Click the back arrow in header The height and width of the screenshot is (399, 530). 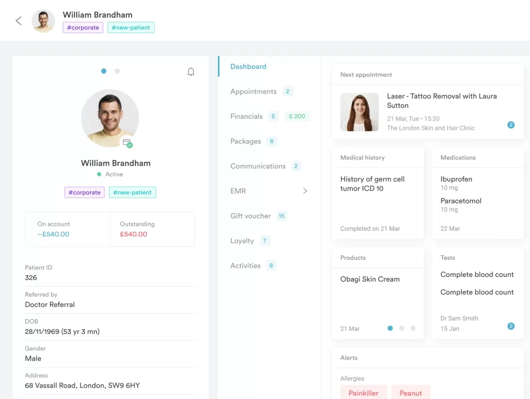point(19,21)
